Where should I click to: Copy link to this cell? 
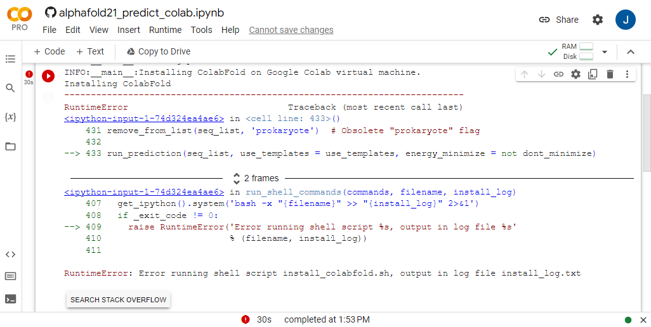point(558,74)
